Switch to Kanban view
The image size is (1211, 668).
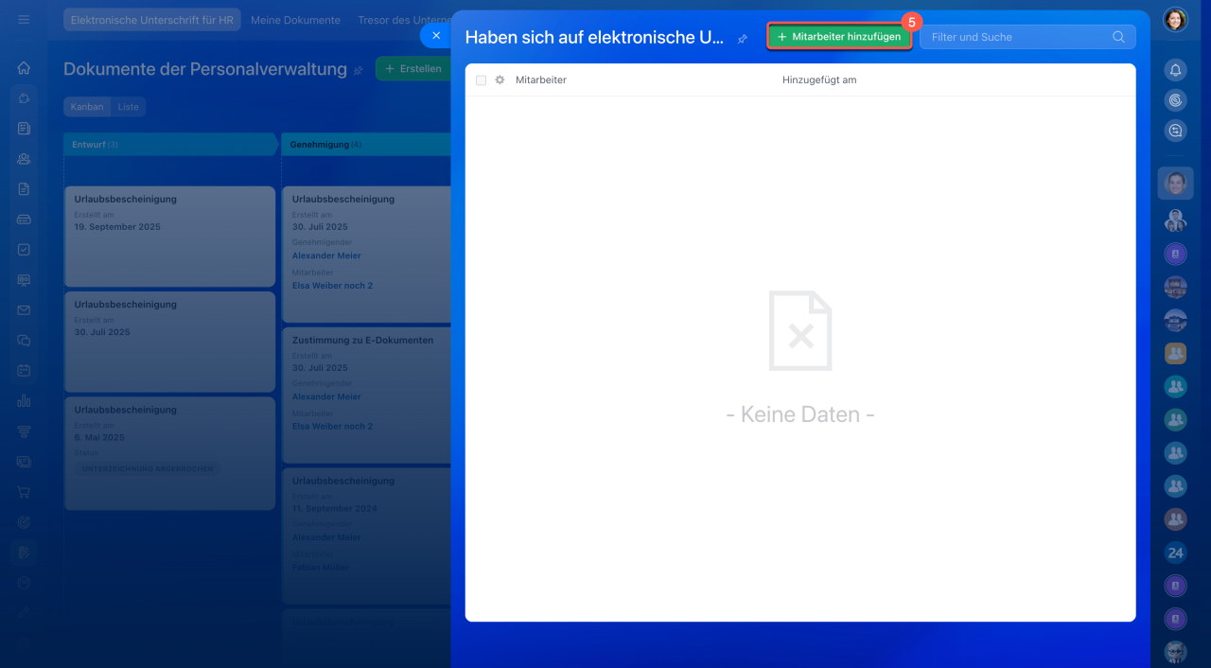pos(87,107)
